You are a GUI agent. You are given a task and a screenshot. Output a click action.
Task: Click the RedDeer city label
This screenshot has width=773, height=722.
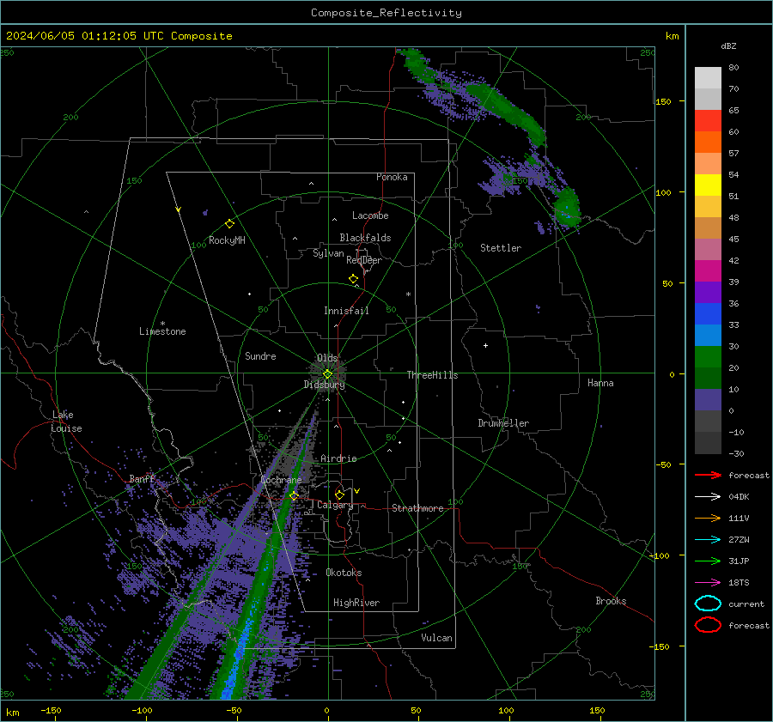(364, 260)
